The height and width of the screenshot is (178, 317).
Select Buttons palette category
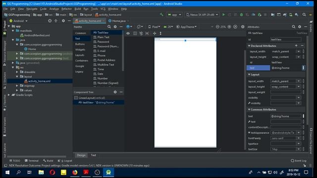pos(80,44)
